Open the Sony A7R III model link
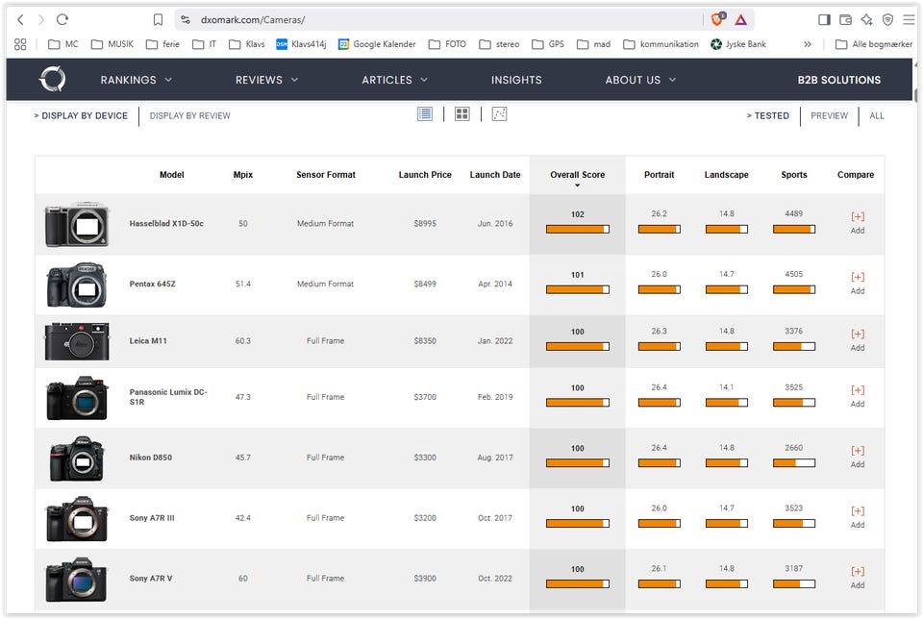This screenshot has width=923, height=619. [x=151, y=518]
